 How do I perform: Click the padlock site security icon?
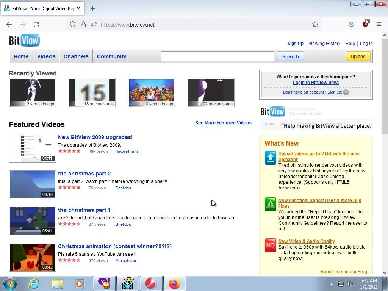[x=83, y=25]
